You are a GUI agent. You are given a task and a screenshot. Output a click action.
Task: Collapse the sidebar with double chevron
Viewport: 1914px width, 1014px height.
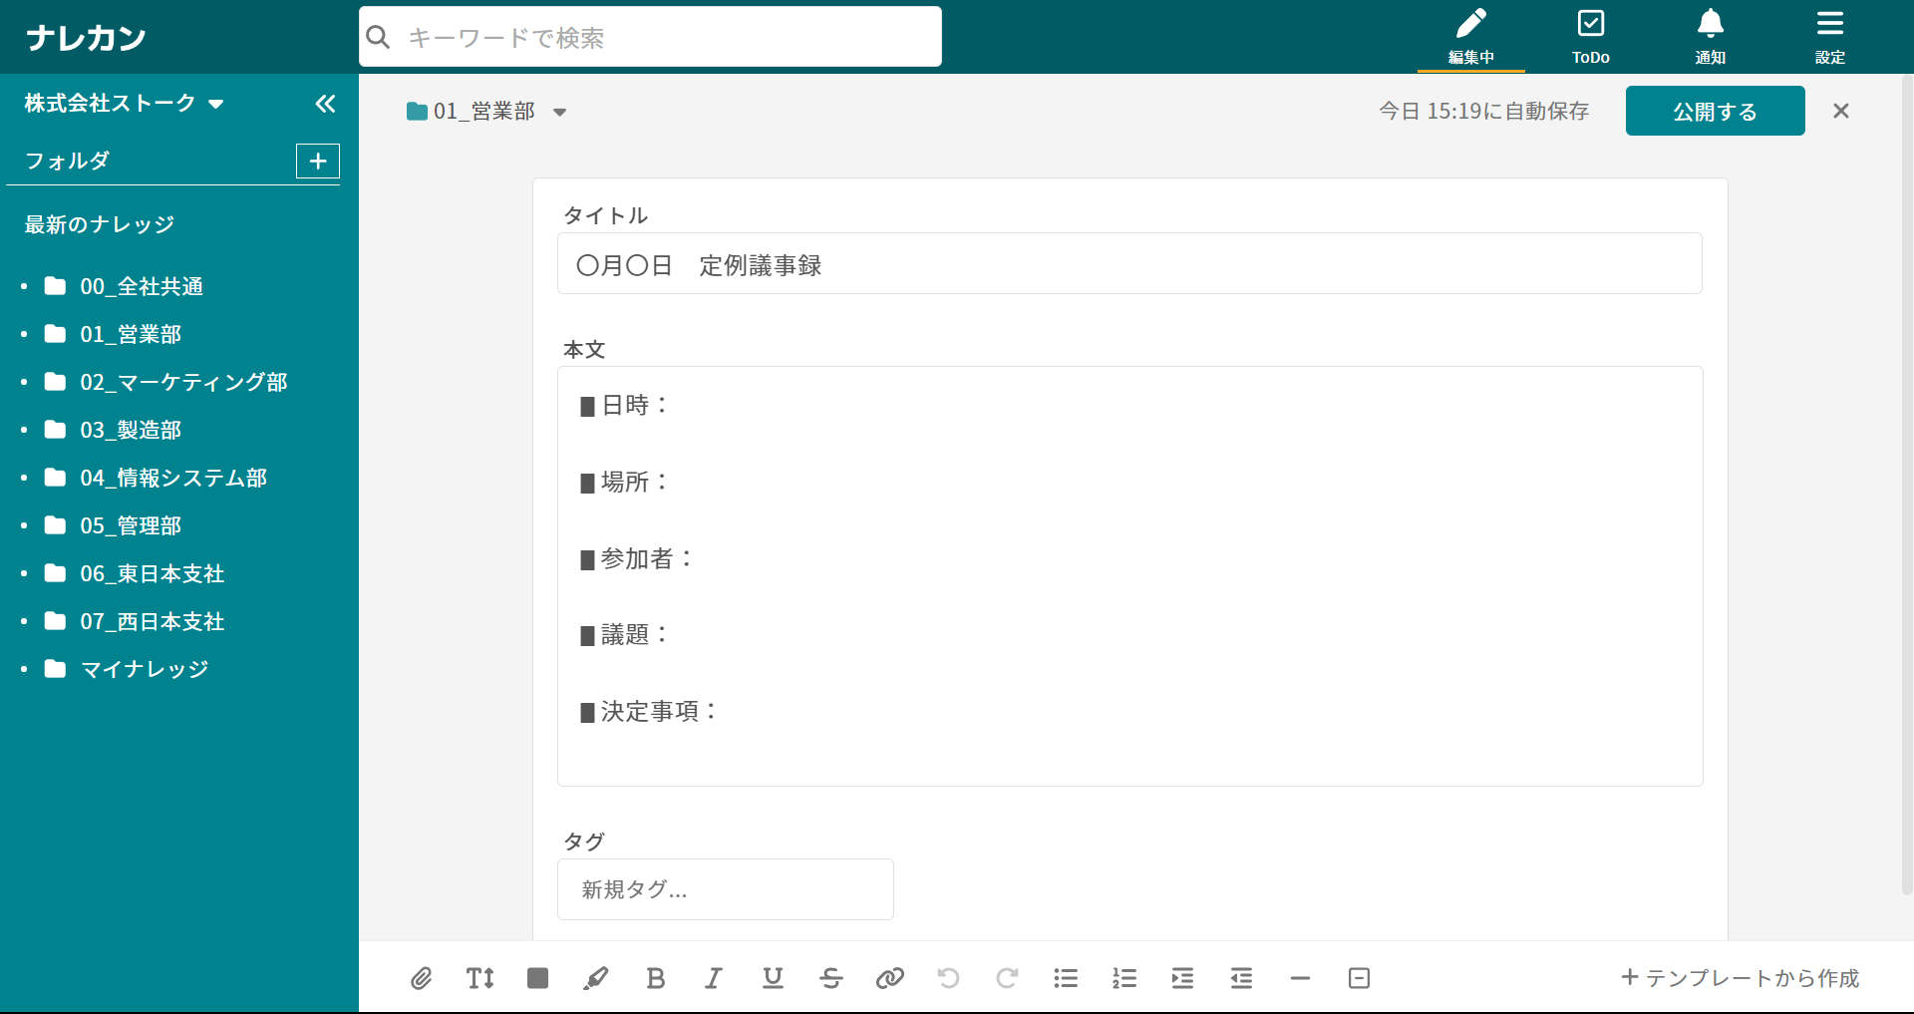325,104
